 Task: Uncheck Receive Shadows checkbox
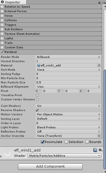click(x=37, y=110)
